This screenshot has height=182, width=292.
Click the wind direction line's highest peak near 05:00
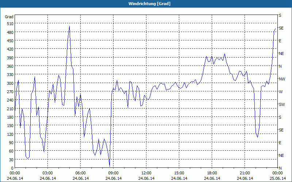click(x=69, y=26)
